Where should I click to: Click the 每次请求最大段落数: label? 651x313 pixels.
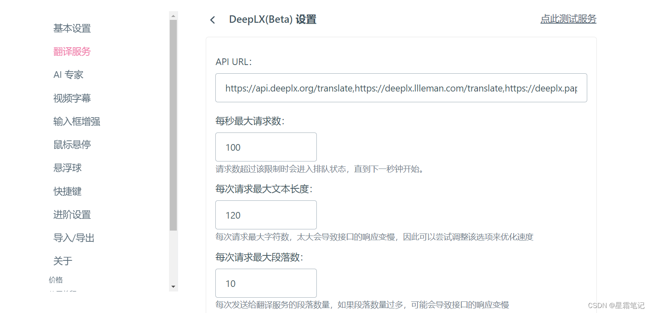click(x=259, y=257)
